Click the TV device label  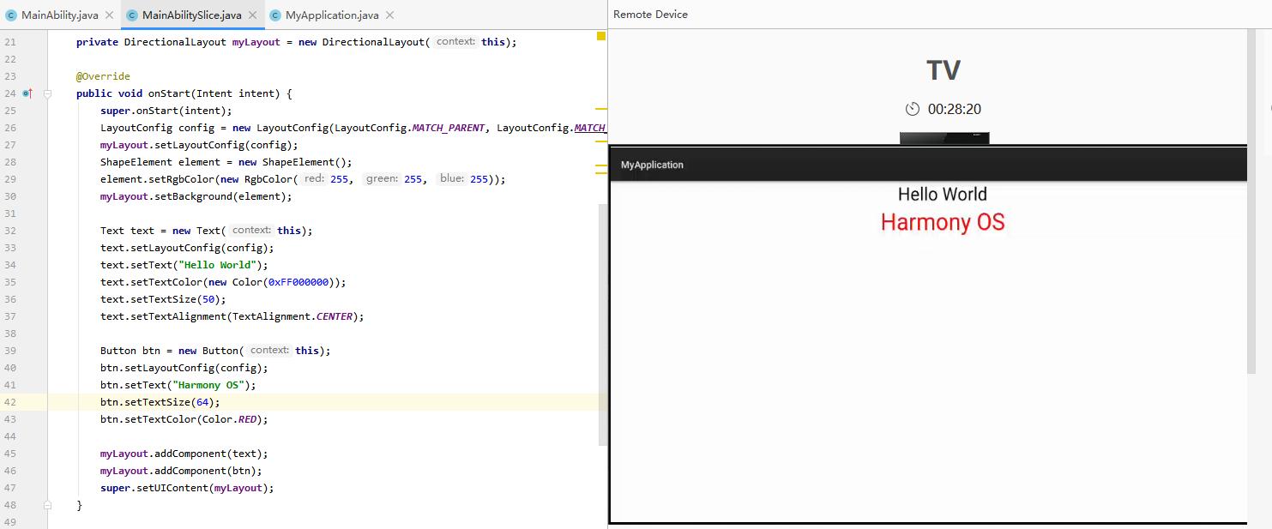pos(943,70)
